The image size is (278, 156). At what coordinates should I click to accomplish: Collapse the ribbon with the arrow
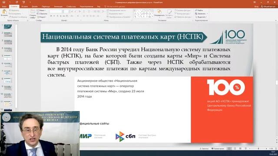tap(276, 20)
